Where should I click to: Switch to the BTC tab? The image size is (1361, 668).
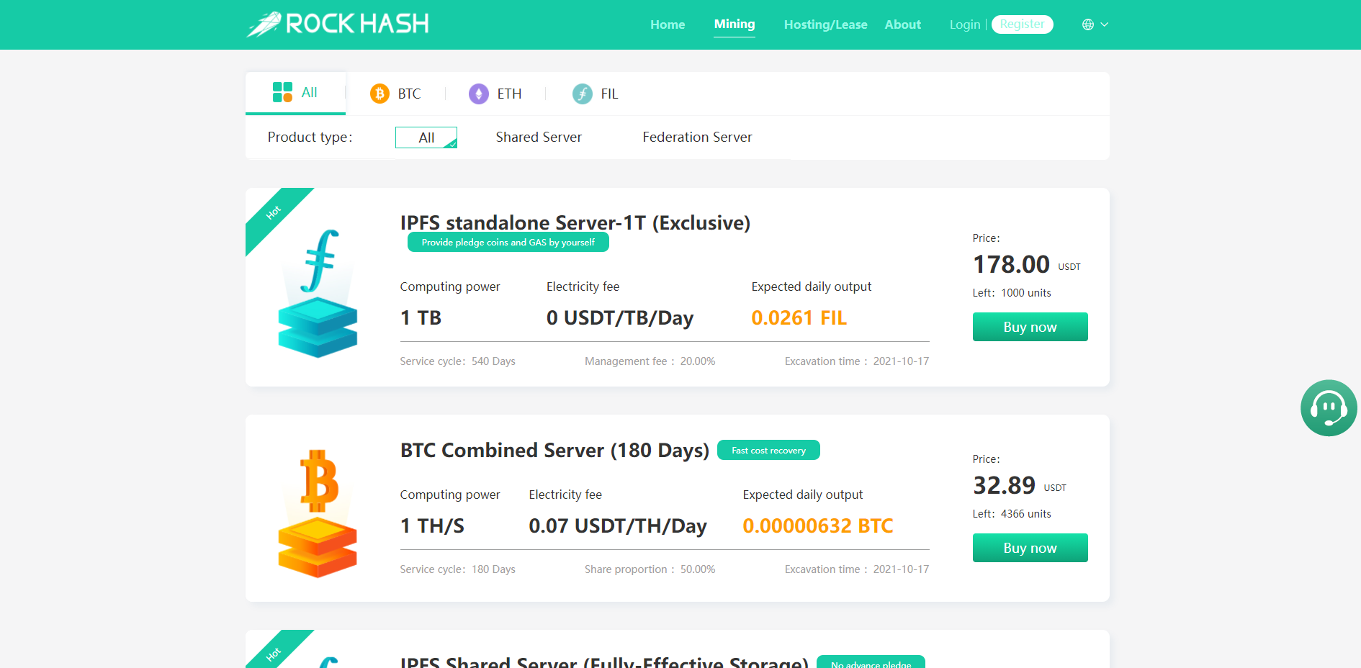pos(395,94)
